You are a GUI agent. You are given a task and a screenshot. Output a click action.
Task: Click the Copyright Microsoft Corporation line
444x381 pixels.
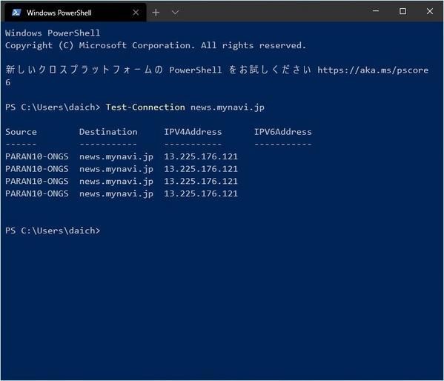click(156, 45)
